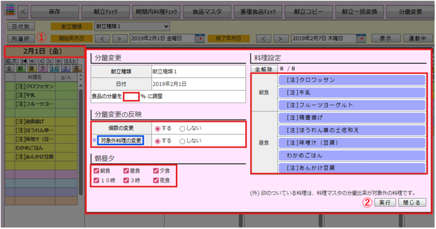Move the end date back with the < arrow
Image resolution: width=436 pixels, height=229 pixels.
click(264, 39)
